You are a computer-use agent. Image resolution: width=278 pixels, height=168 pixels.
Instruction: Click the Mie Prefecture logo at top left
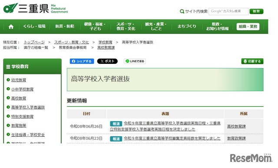pyautogui.click(x=36, y=8)
